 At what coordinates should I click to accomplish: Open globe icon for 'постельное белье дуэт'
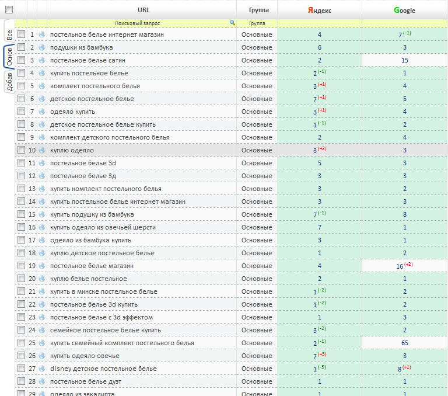coord(42,382)
